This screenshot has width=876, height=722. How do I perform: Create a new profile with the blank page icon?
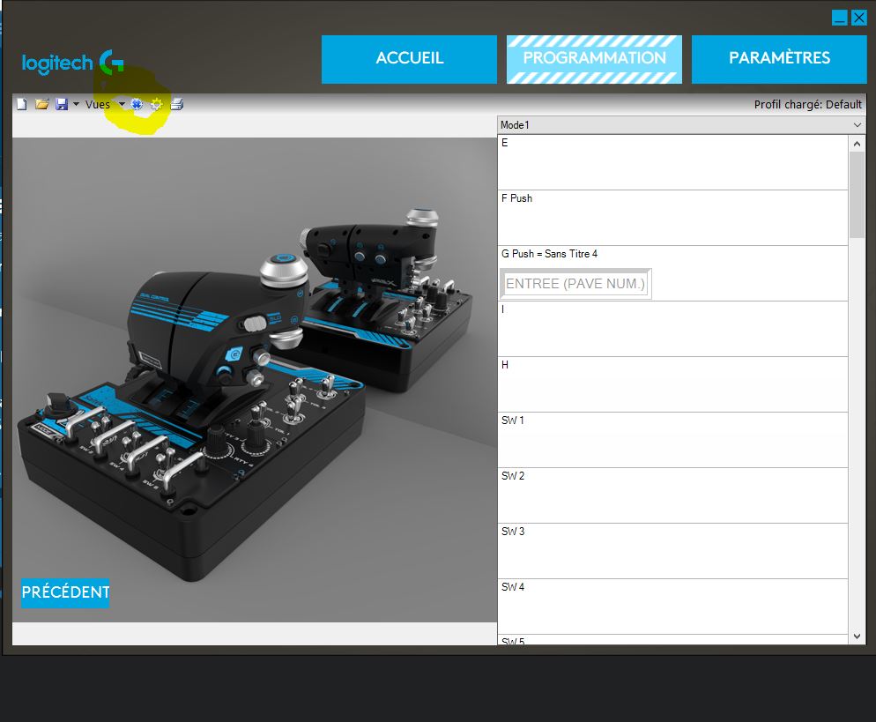click(x=22, y=105)
